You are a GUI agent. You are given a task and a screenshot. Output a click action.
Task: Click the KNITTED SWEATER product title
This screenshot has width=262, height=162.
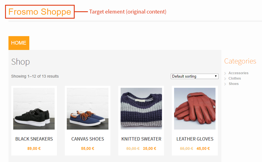(141, 139)
